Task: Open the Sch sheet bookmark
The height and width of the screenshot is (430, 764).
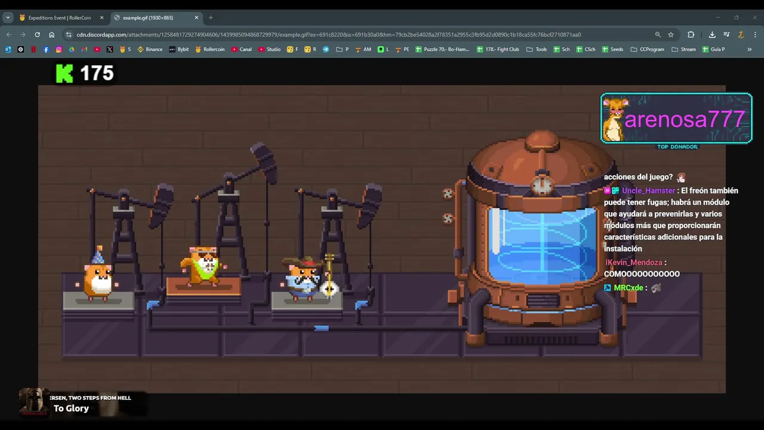Action: tap(562, 50)
